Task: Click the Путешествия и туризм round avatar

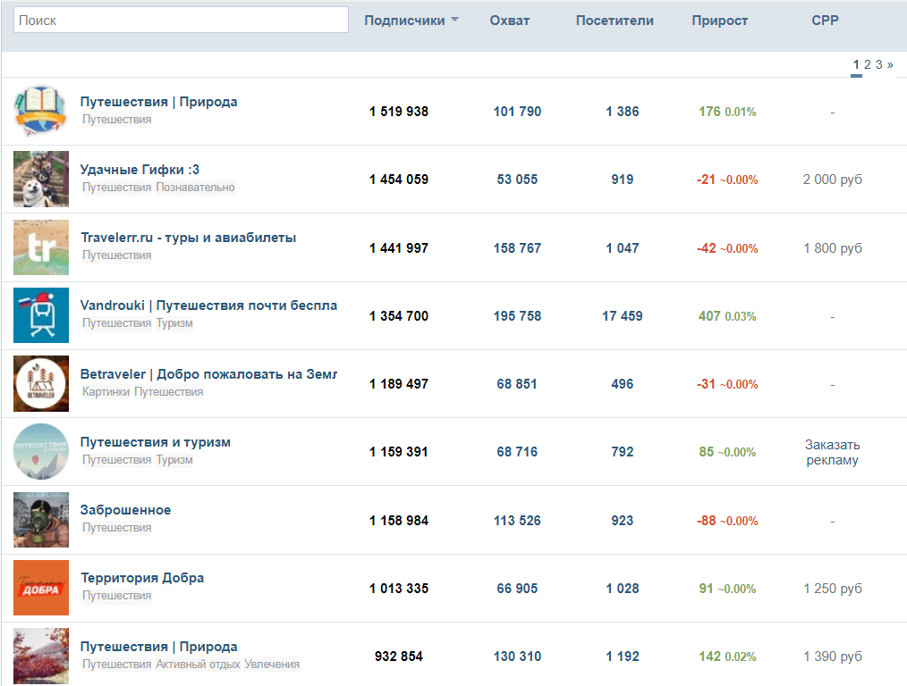Action: tap(41, 452)
